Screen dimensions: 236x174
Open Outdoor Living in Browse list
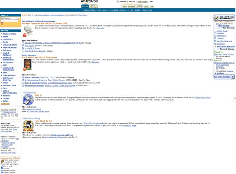(9, 85)
